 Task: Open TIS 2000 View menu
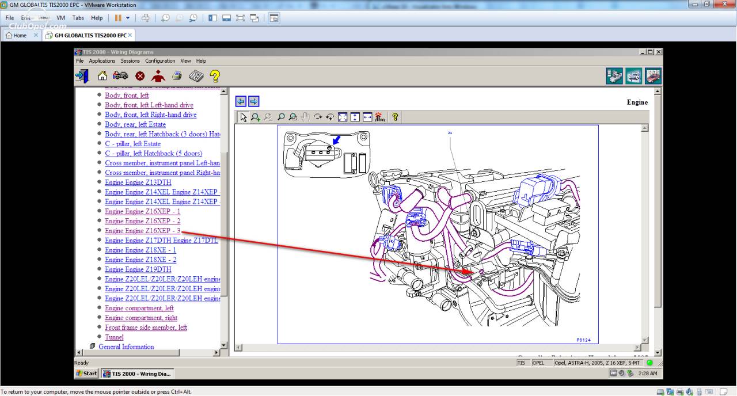[x=185, y=60]
